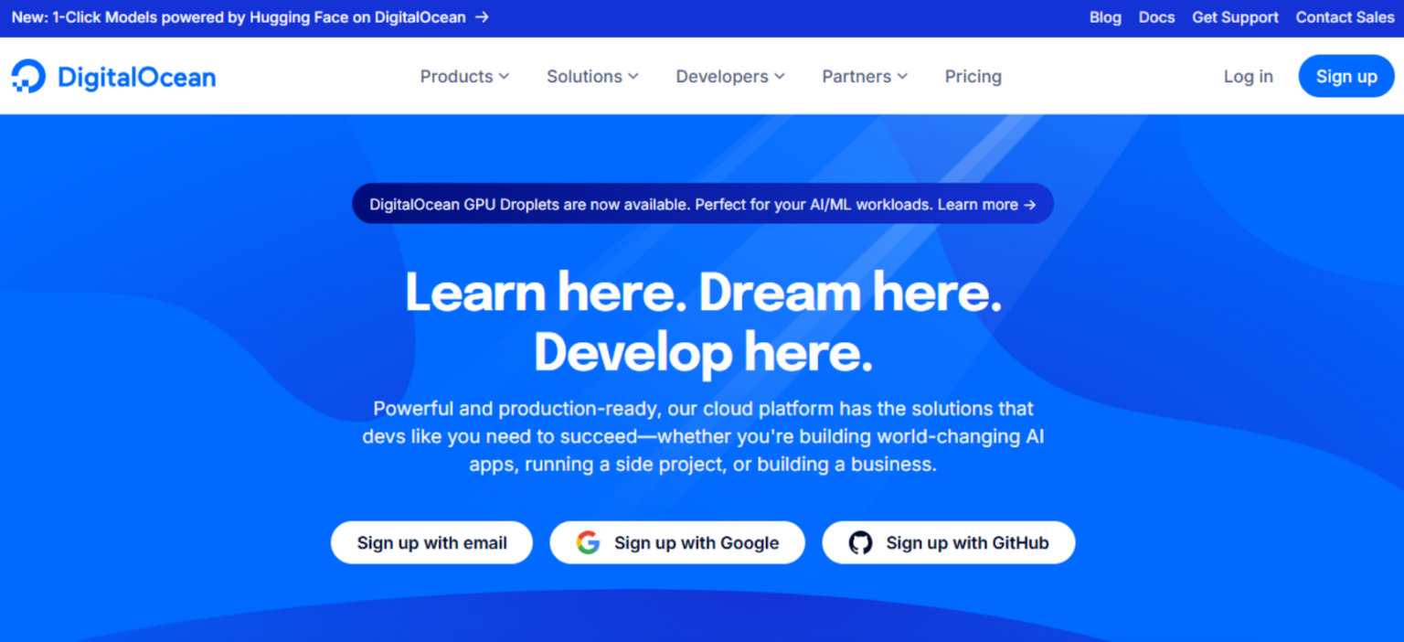The image size is (1404, 642).
Task: Open the Docs link
Action: (1156, 17)
